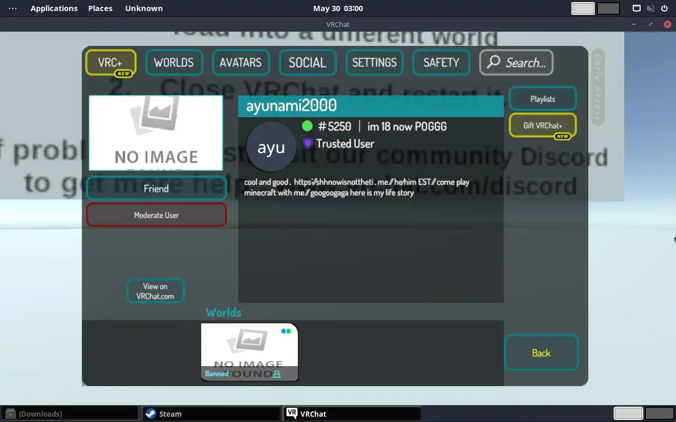Click the Steam logo icon in taskbar
The width and height of the screenshot is (676, 422).
coord(151,414)
